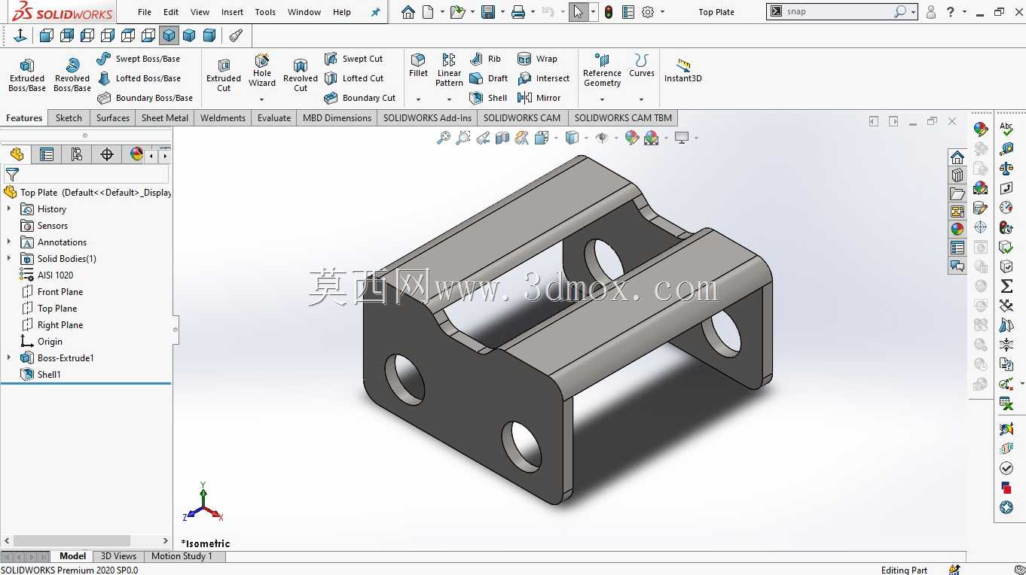This screenshot has height=575, width=1026.
Task: Open the Insert menu
Action: [232, 12]
